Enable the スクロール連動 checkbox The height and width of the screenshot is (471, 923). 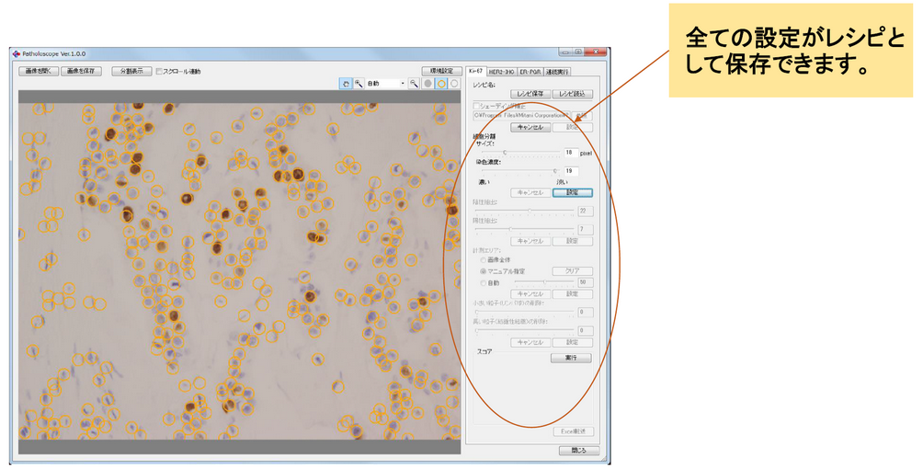[160, 71]
